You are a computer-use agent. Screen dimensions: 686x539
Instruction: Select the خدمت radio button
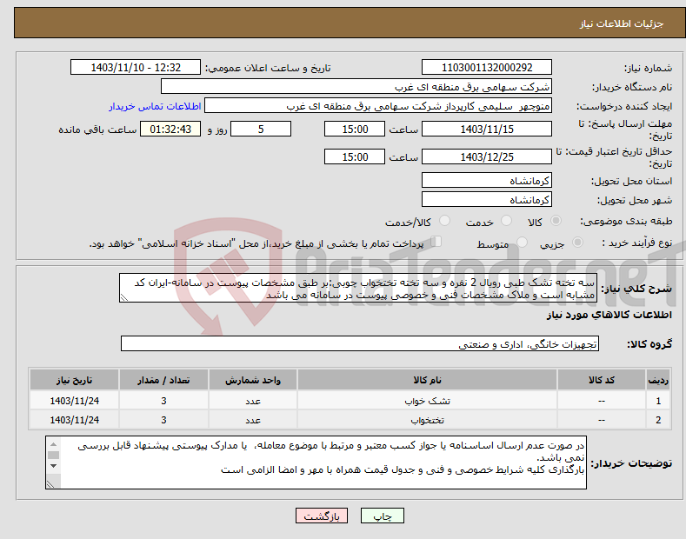point(506,221)
